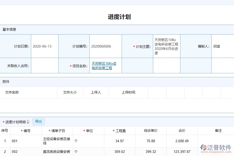Click the 导出 export button
The height and width of the screenshot is (156, 234).
(38, 121)
